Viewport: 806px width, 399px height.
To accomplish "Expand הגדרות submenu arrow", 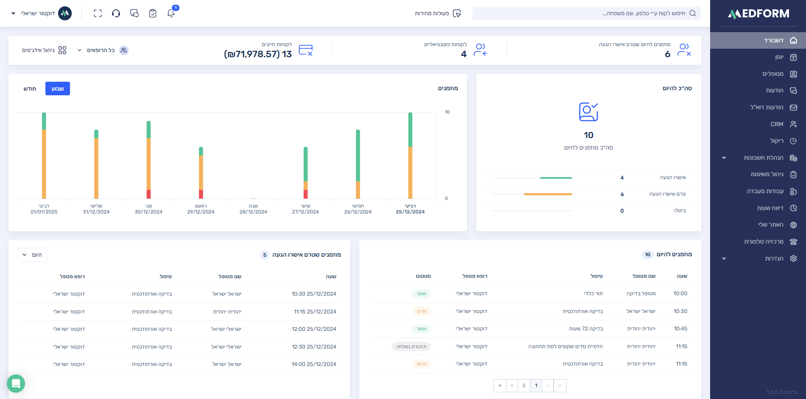I will [724, 259].
